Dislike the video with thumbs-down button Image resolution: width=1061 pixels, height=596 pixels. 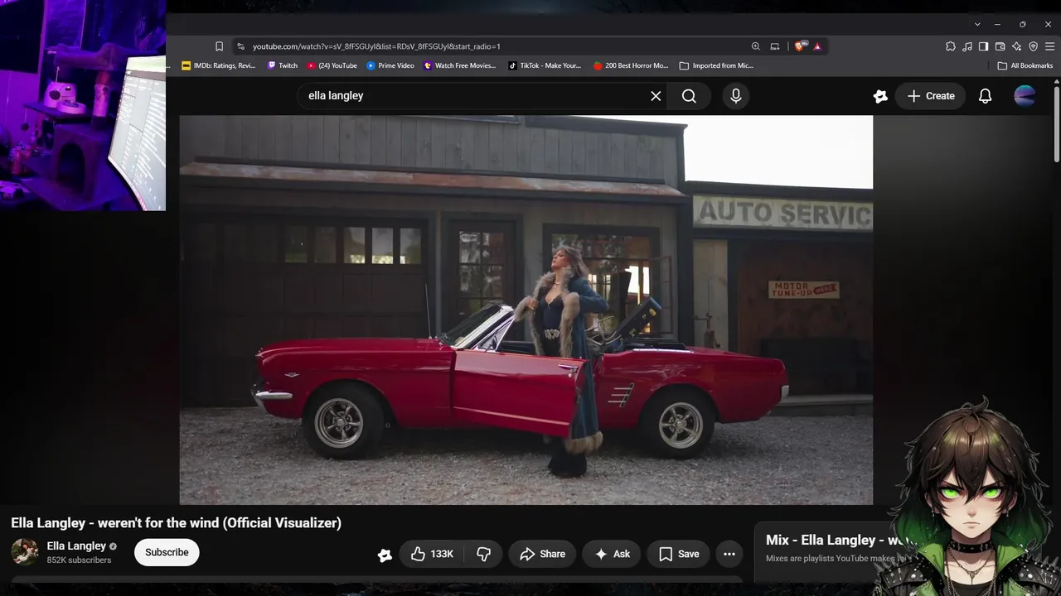483,554
